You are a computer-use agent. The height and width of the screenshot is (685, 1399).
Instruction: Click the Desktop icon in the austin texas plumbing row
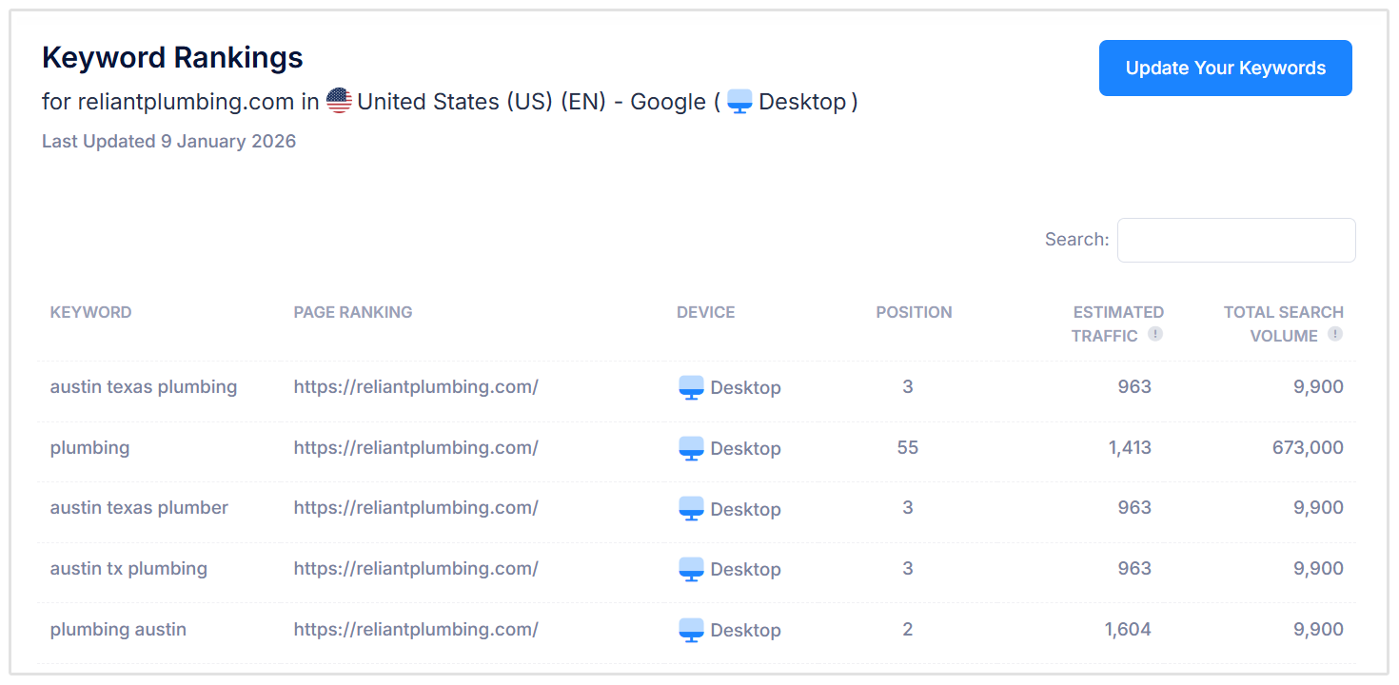(x=691, y=387)
